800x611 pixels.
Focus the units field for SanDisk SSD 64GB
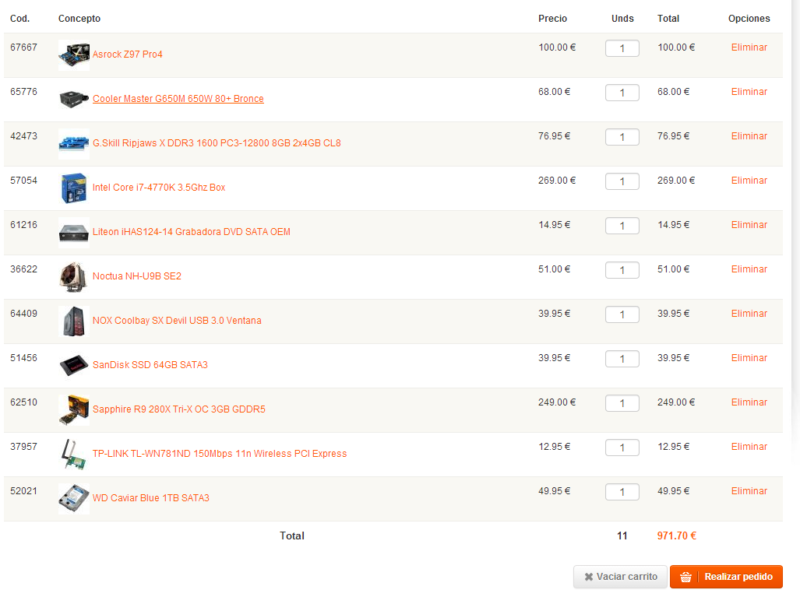(622, 359)
